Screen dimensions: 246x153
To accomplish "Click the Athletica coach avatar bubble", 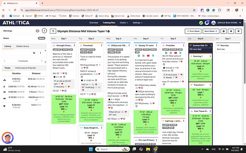I will [7, 138].
